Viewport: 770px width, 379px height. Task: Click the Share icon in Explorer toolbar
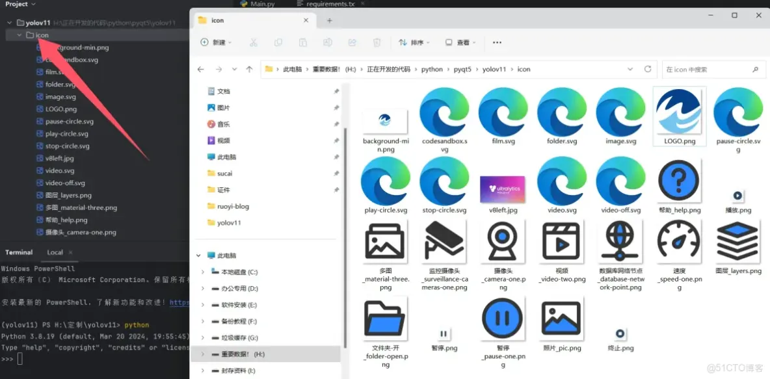tap(352, 43)
